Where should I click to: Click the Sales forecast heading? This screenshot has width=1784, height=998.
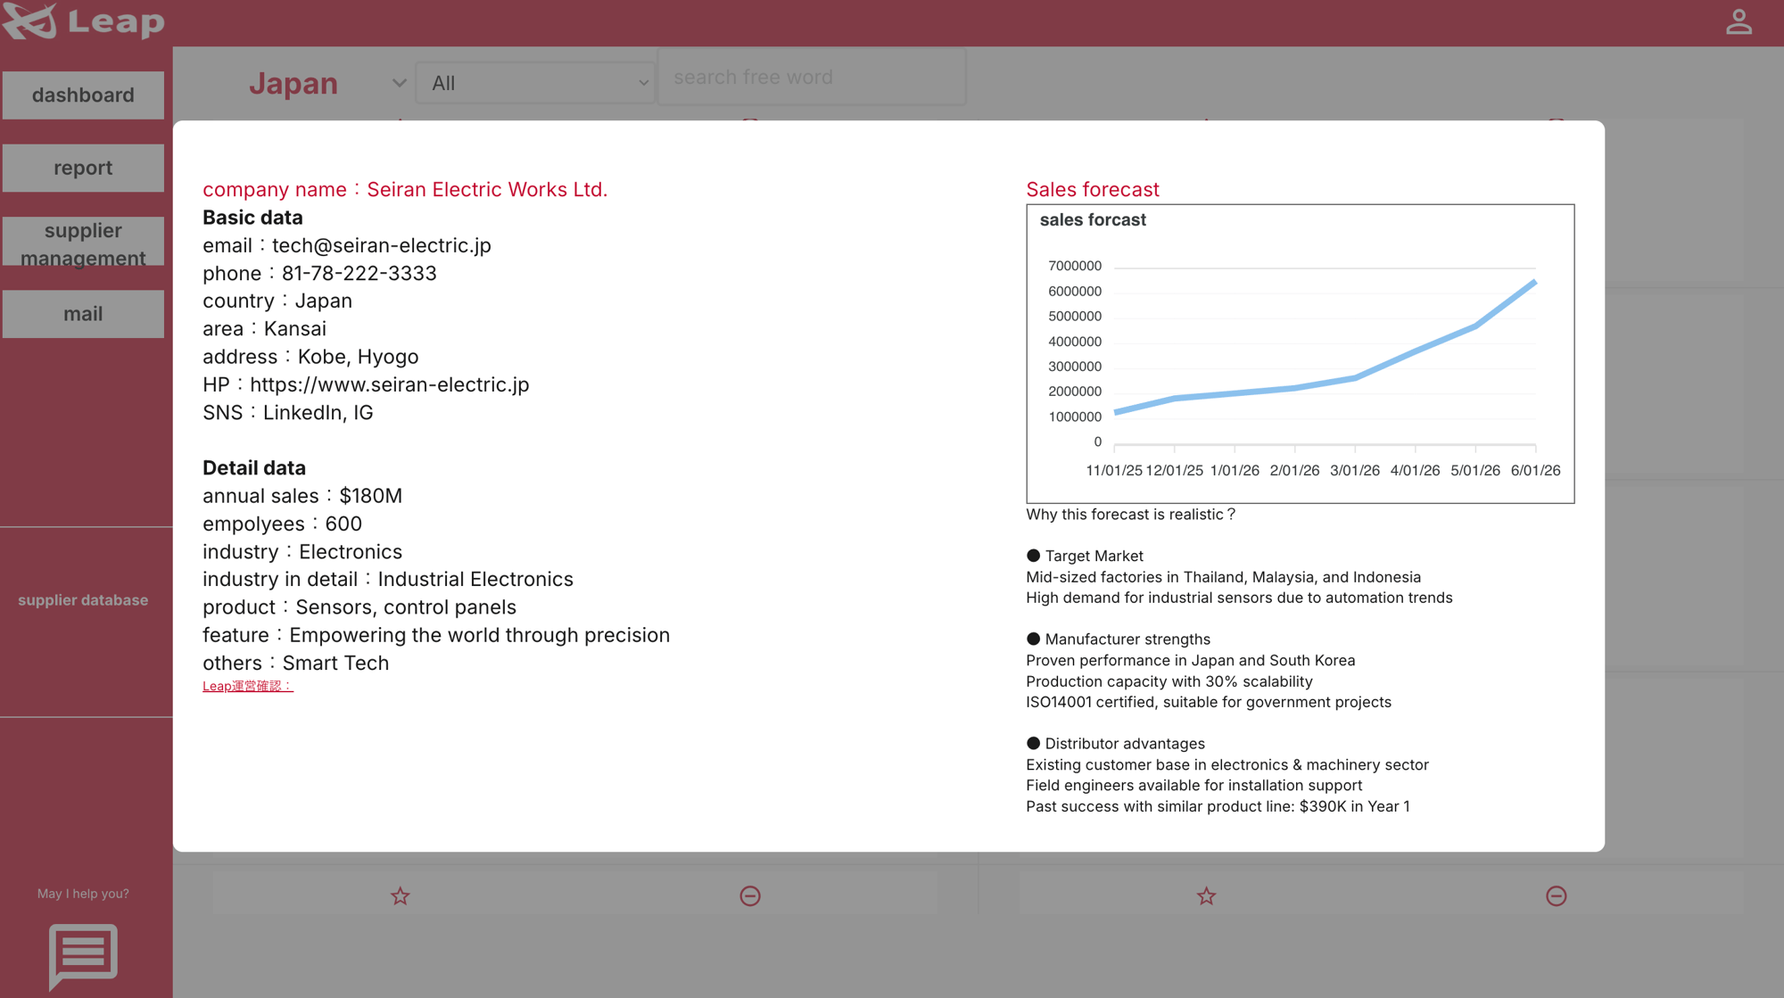coord(1093,189)
